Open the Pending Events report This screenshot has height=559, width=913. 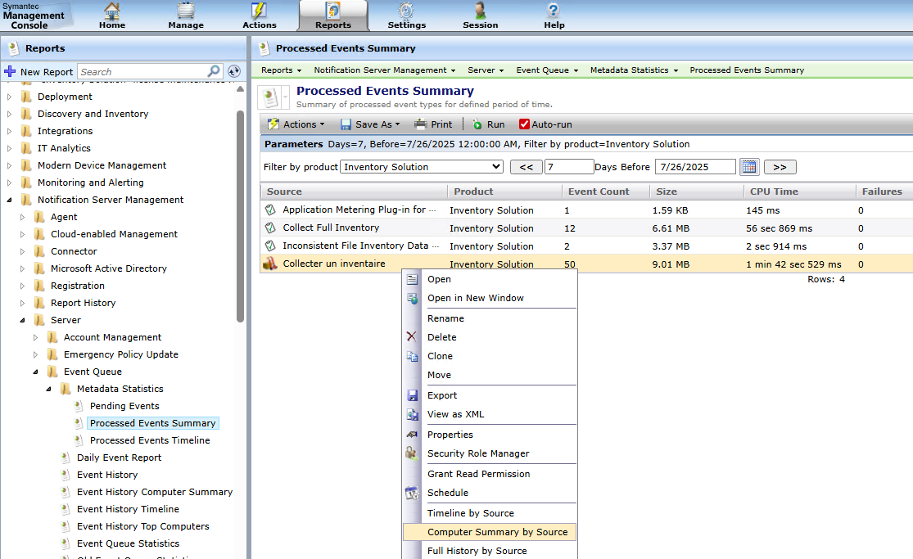(x=124, y=406)
